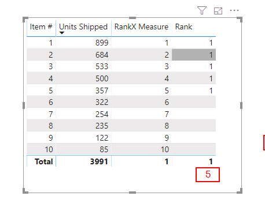Sort by the Item # column header
The image size is (265, 211).
point(41,27)
